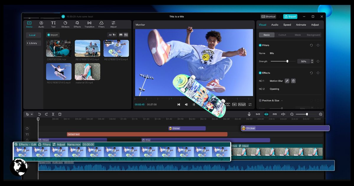Uncheck the Filters checkbox
Viewport: 354px width, 186px height.
[x=260, y=45]
